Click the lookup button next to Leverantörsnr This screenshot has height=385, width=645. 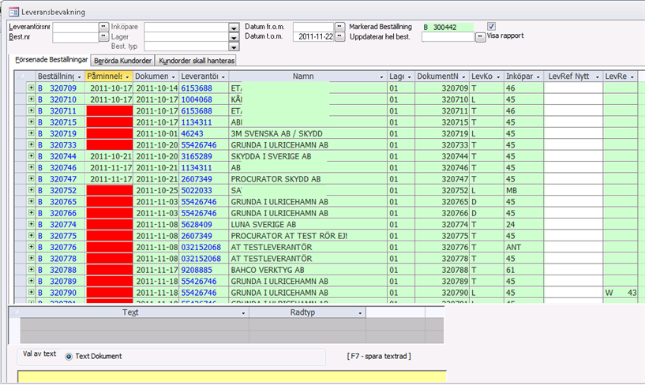[103, 27]
